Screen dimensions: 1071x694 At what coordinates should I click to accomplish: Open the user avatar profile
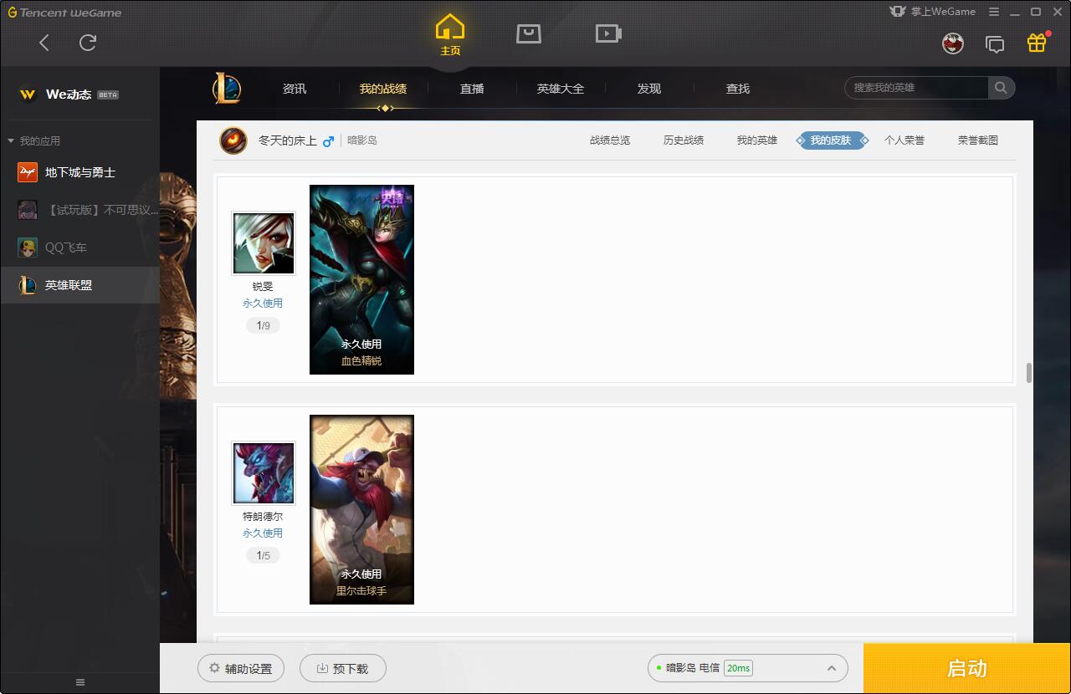click(953, 43)
